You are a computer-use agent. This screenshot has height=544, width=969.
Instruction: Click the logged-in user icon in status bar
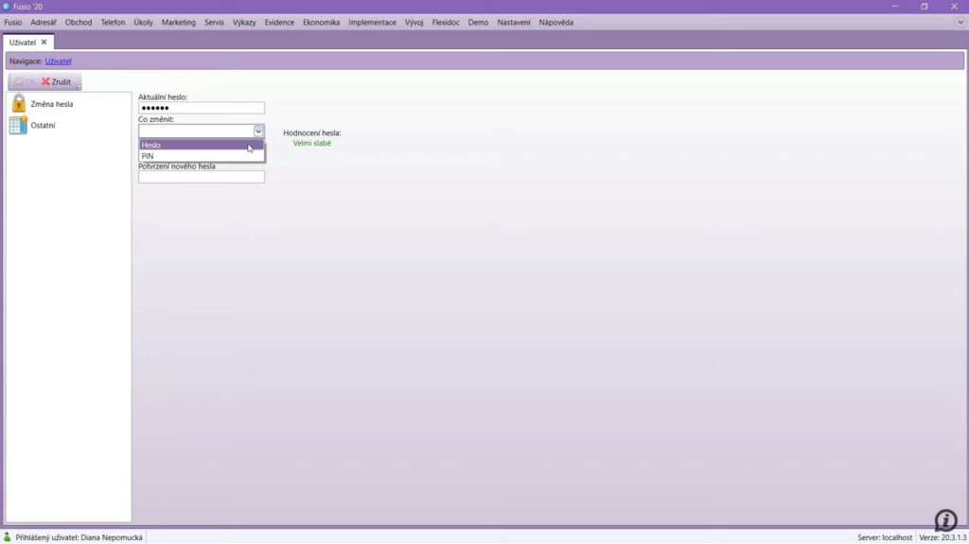pos(8,537)
